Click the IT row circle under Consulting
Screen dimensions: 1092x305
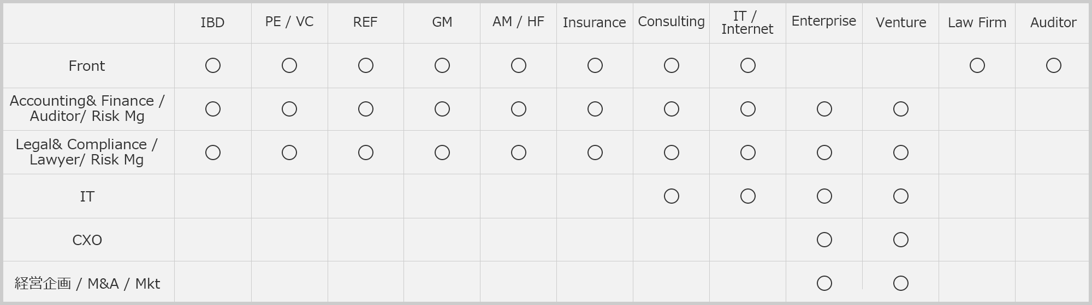tap(672, 196)
